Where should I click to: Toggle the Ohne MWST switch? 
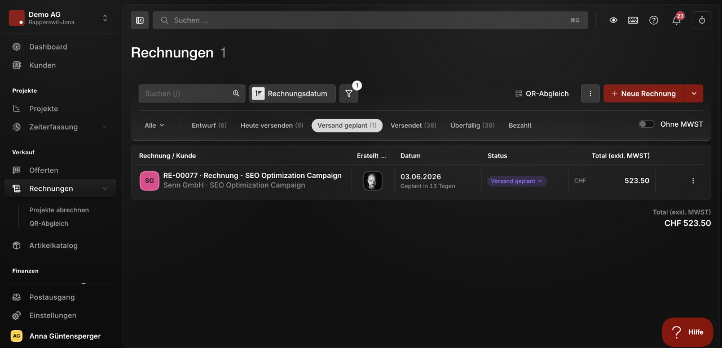(646, 124)
